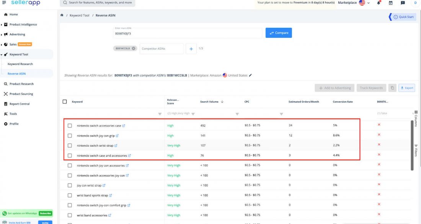
Task: Check nintendo switch case and accessories row
Action: click(x=70, y=155)
